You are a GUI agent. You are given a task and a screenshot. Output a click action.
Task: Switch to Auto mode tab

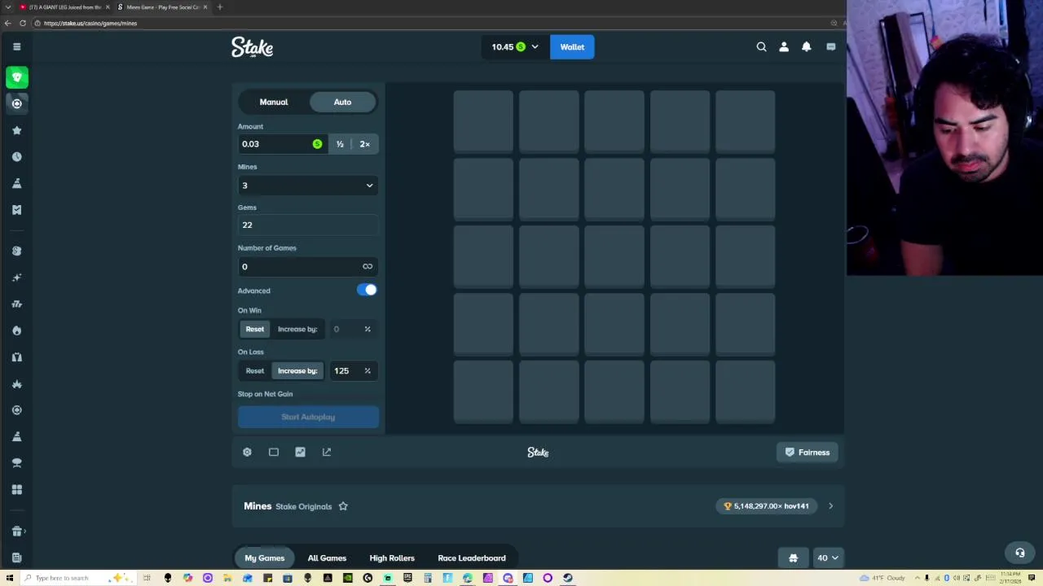click(342, 102)
